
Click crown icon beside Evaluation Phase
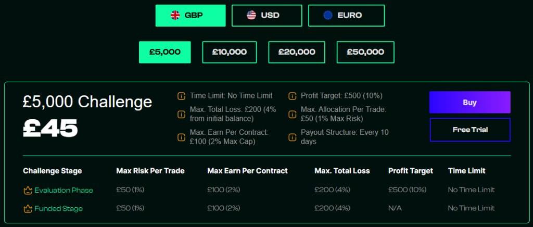point(28,190)
